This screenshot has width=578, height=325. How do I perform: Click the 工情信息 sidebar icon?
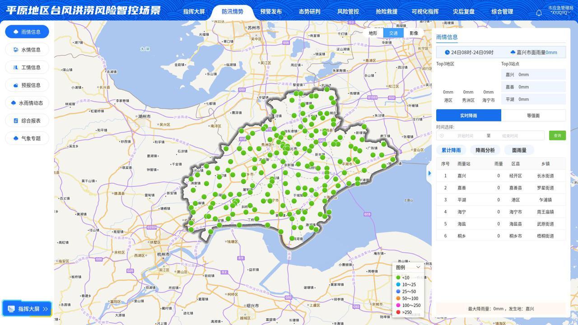point(16,67)
